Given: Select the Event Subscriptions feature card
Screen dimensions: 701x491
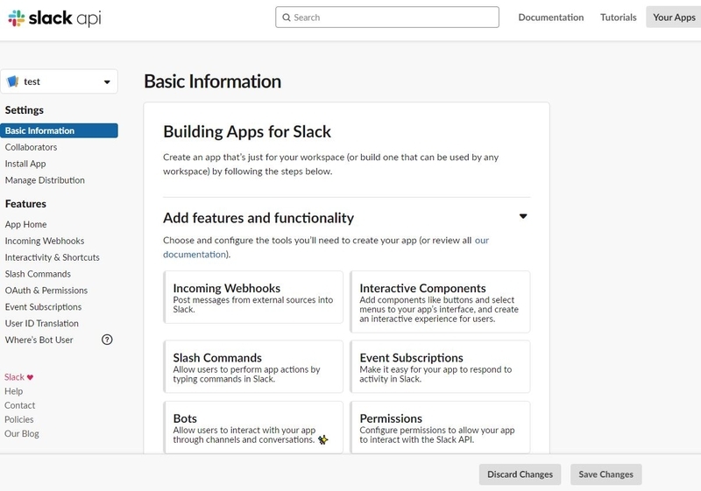Looking at the screenshot, I should [440, 367].
